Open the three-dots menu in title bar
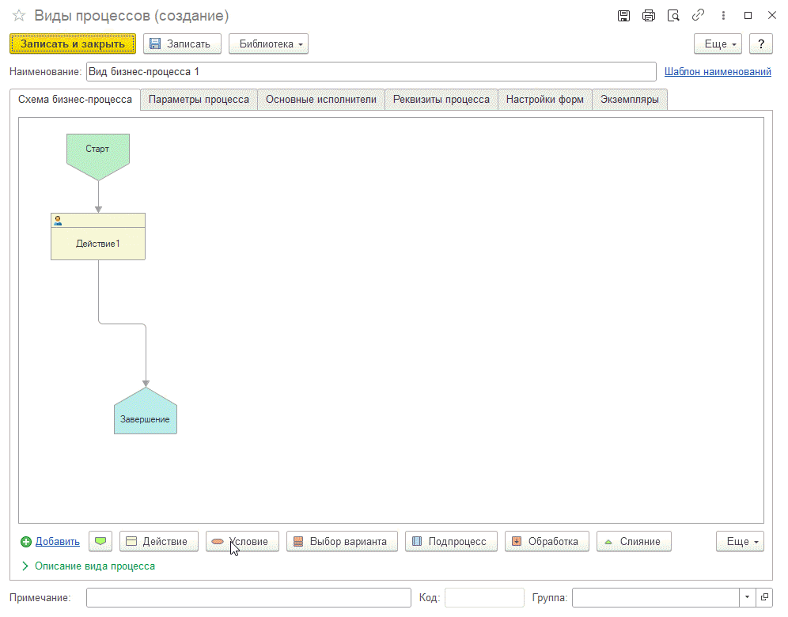Viewport: 788px width, 617px height. pos(723,16)
